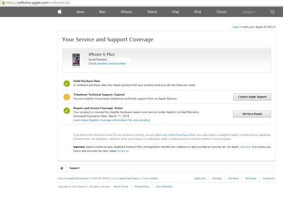Open the Apple Online Store footer link
The image size is (283, 207).
(78, 178)
